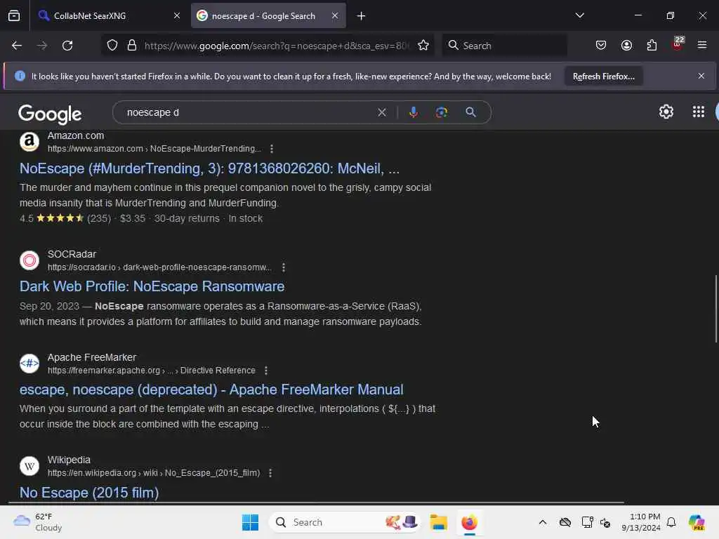The width and height of the screenshot is (719, 539).
Task: Click Firefox icon in taskbar
Action: point(469,522)
